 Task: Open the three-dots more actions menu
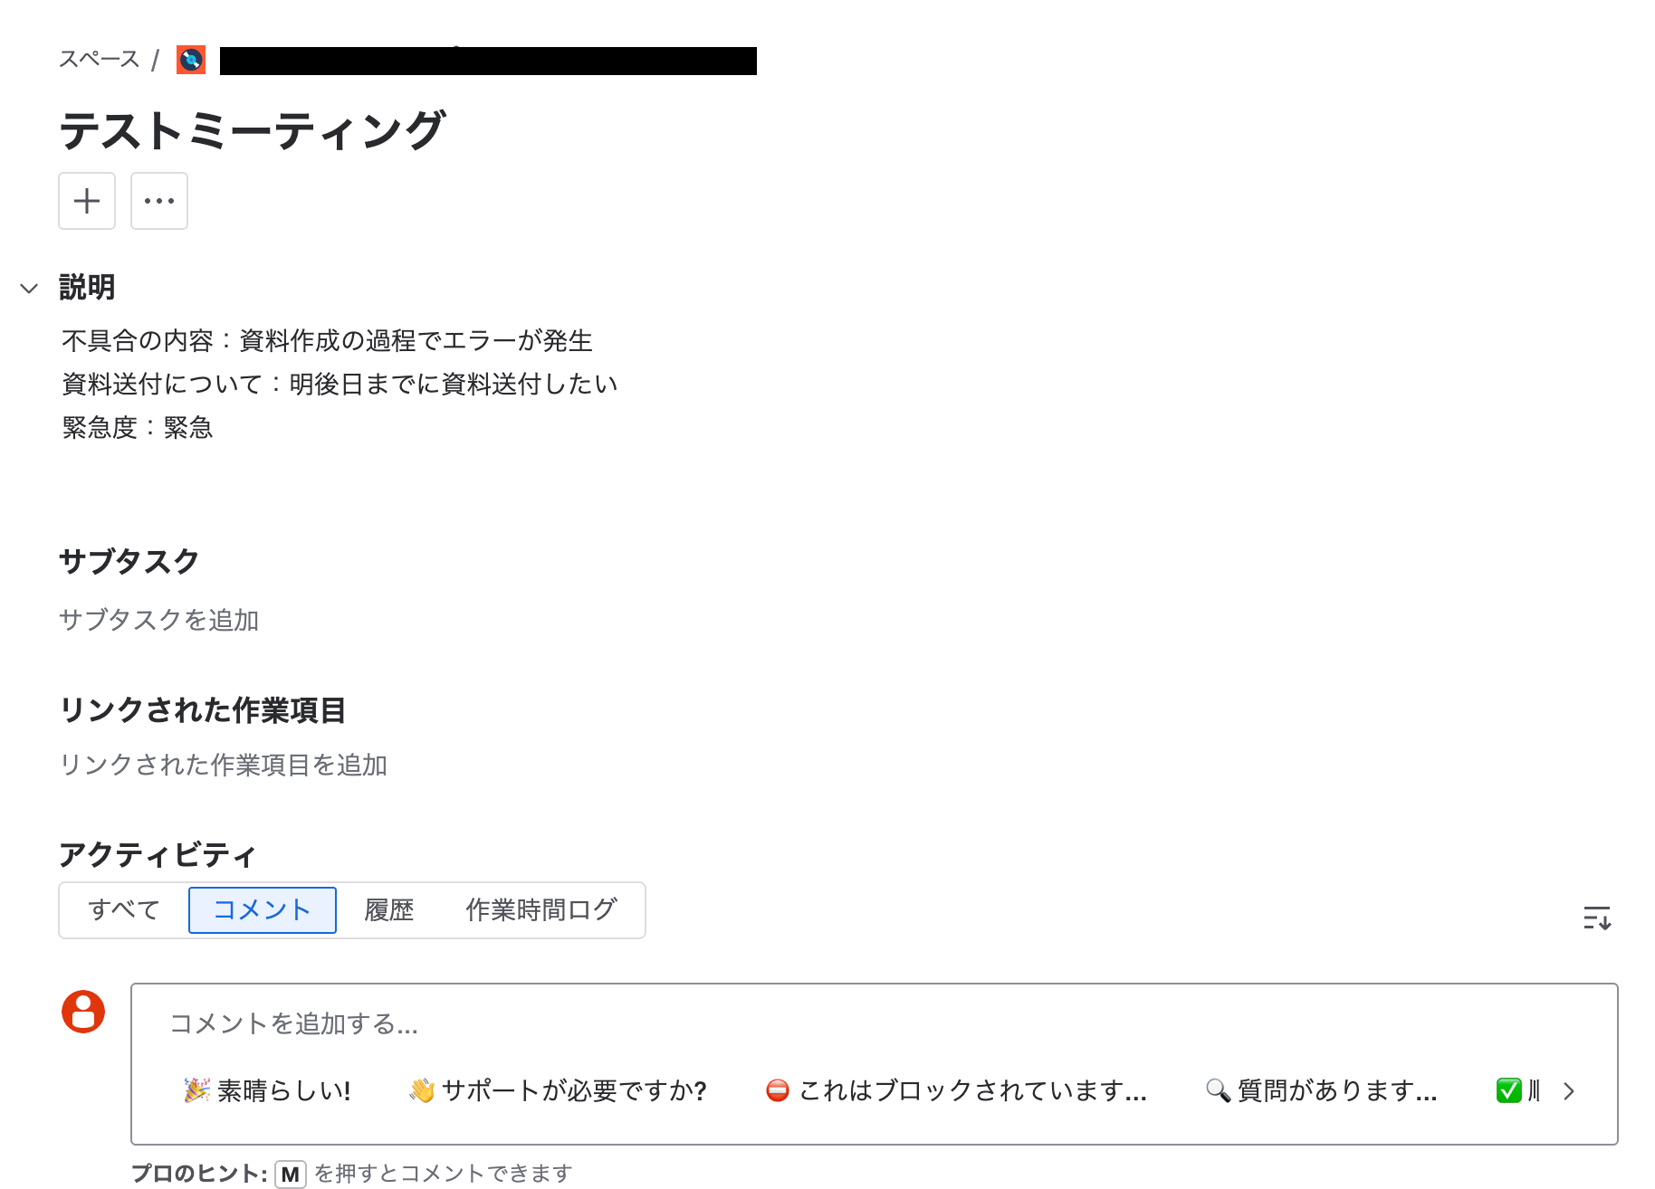coord(159,201)
